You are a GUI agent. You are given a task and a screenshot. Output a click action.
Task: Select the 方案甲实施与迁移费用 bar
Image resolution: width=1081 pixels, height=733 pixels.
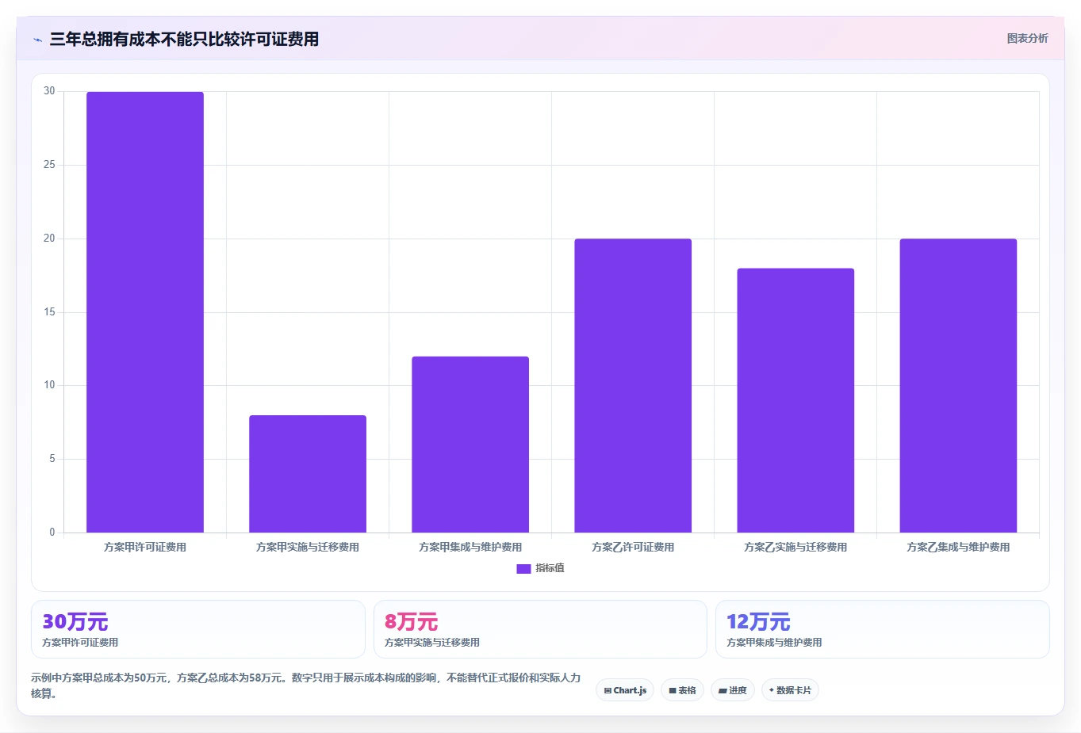[x=308, y=474]
